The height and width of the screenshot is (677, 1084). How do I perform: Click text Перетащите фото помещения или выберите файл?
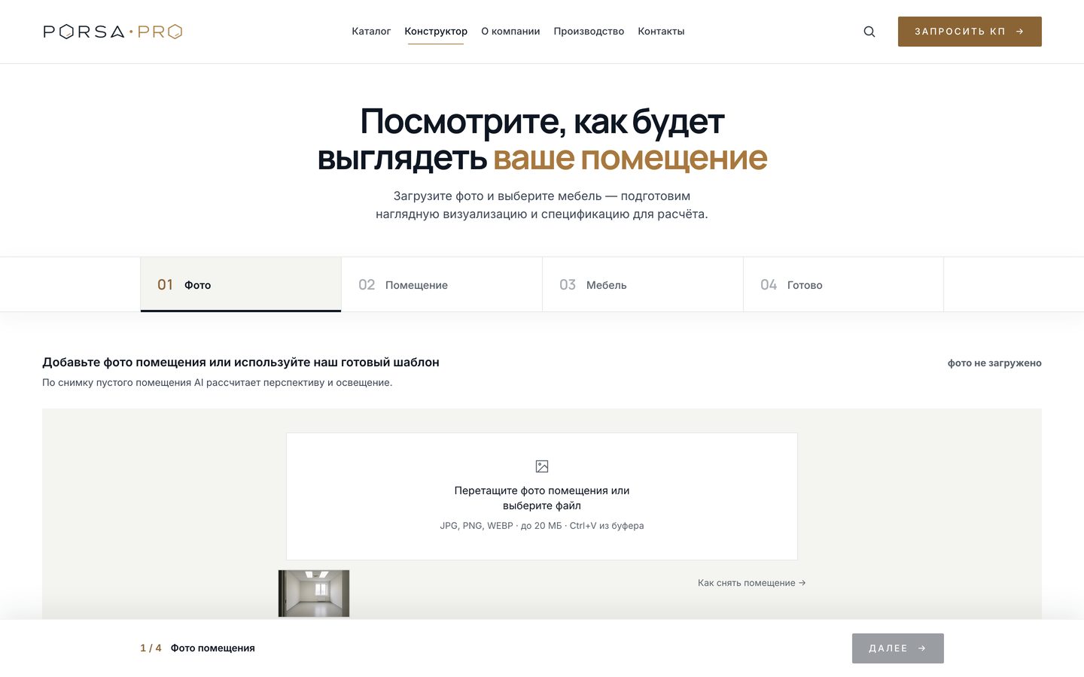pos(542,498)
